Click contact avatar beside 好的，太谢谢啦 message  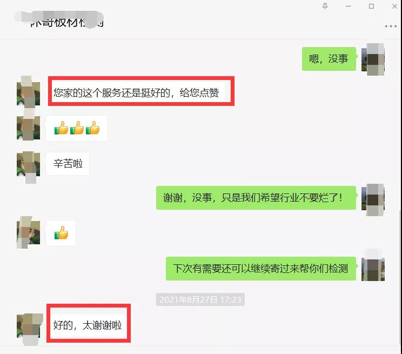pyautogui.click(x=29, y=329)
